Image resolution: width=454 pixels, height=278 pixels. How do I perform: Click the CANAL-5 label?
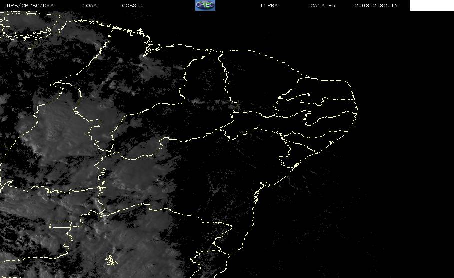click(322, 5)
